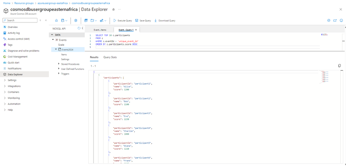The height and width of the screenshot is (166, 346).
Task: Collapse the Events database node
Action: tap(53, 40)
